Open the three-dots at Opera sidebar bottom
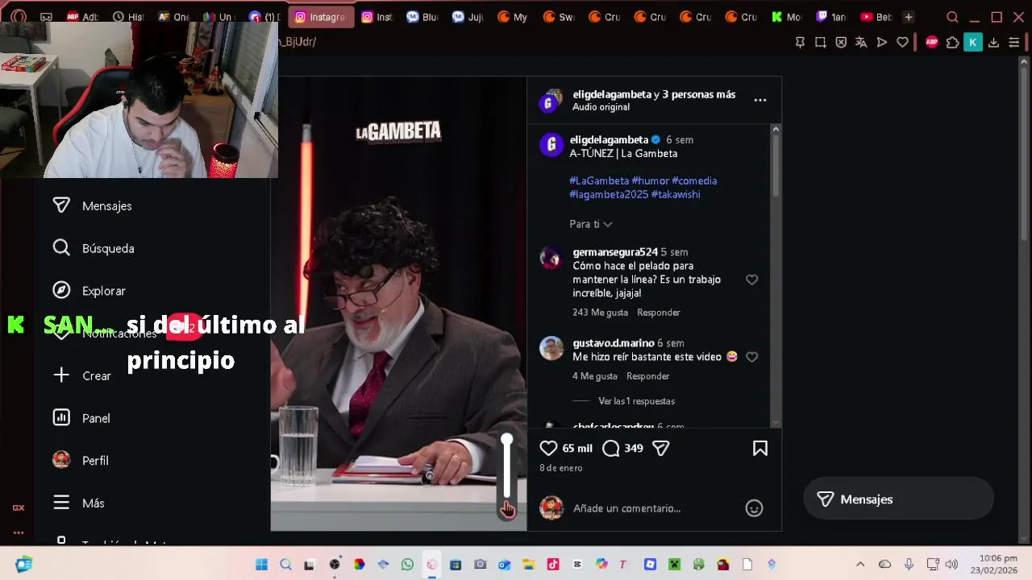Viewport: 1032px width, 580px height. [x=19, y=532]
